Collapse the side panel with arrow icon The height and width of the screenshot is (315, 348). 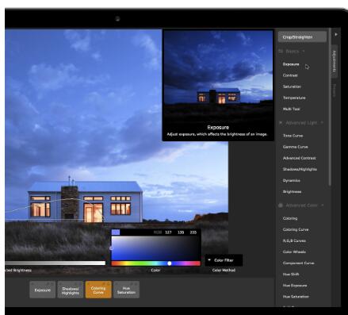336,34
